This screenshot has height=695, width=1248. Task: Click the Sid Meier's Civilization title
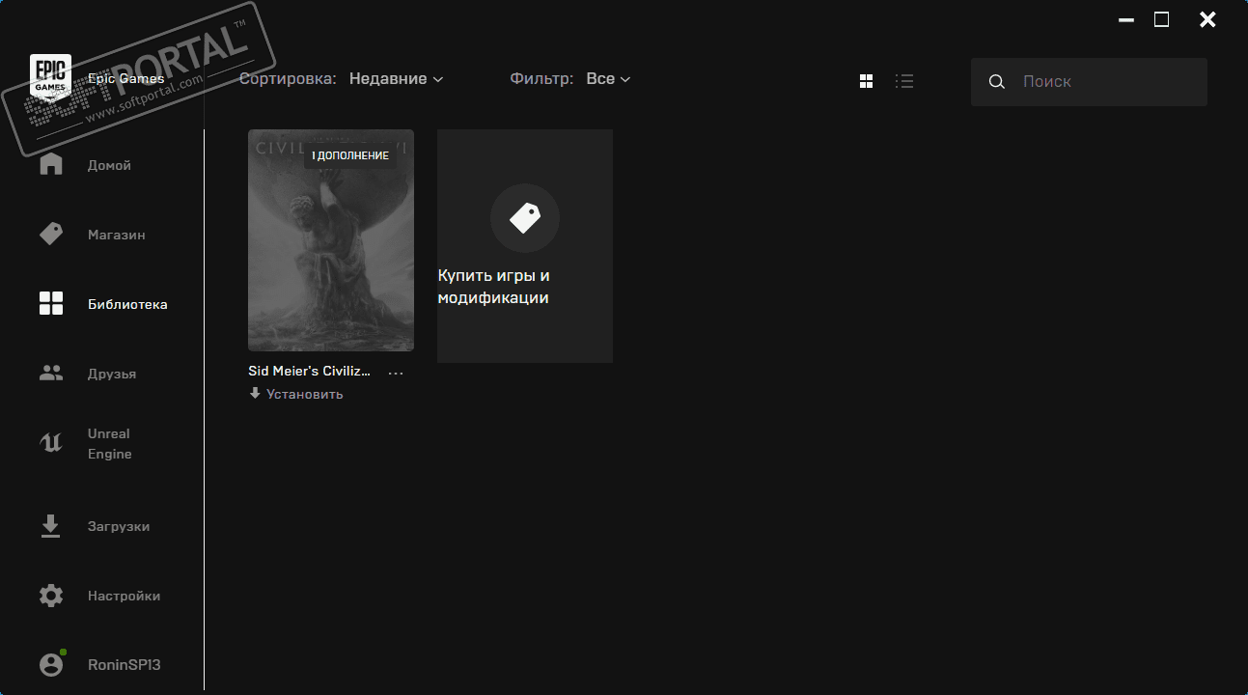[x=310, y=372]
